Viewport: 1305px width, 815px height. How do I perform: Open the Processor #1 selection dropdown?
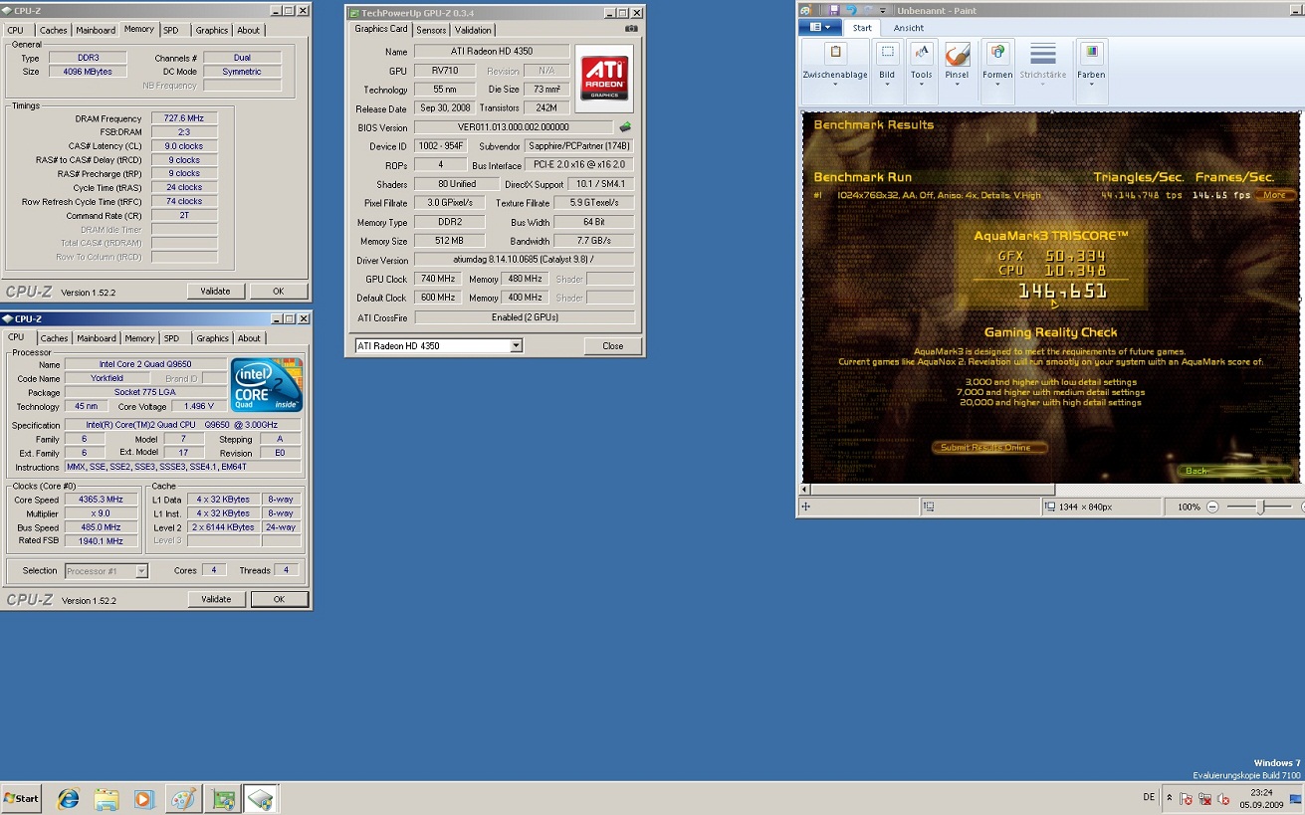(x=107, y=571)
